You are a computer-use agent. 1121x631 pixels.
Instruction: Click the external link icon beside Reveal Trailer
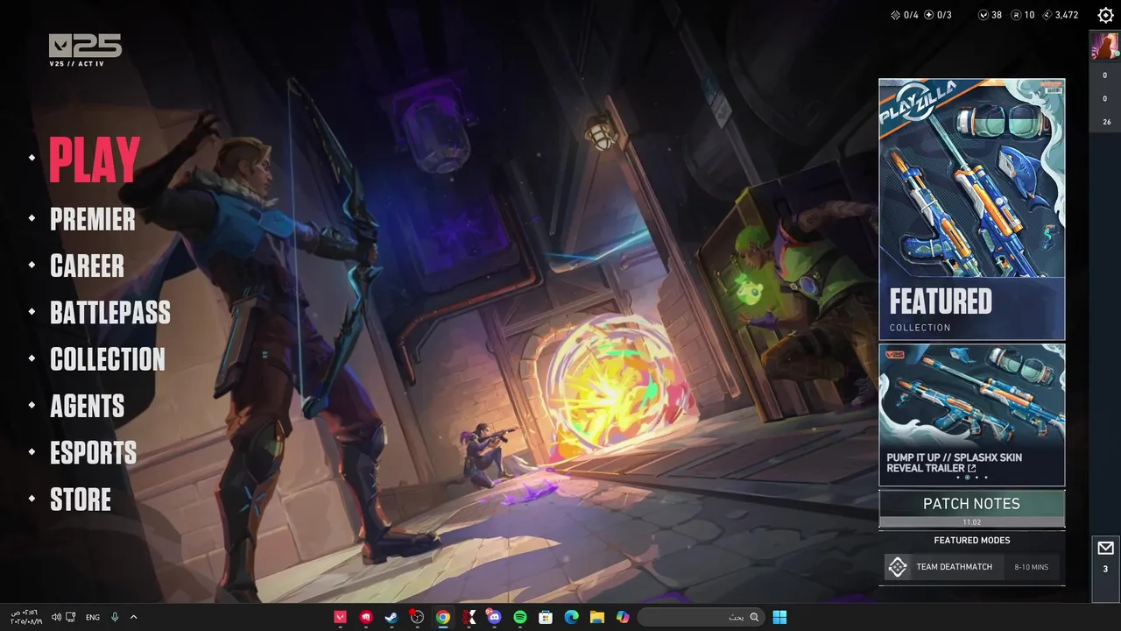tap(971, 468)
